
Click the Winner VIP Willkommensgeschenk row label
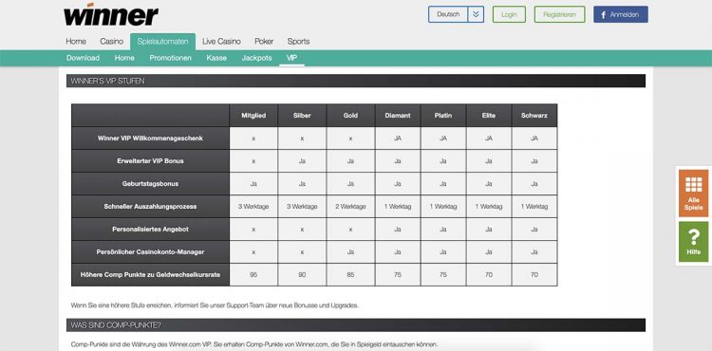150,139
